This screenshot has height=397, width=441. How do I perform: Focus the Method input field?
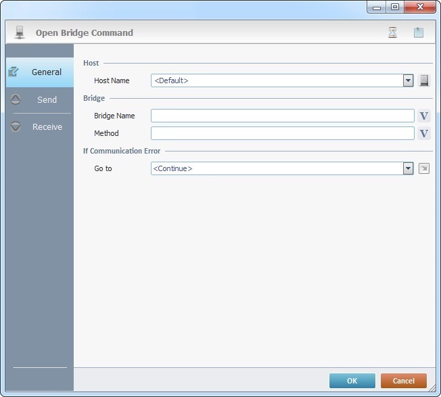coord(282,133)
